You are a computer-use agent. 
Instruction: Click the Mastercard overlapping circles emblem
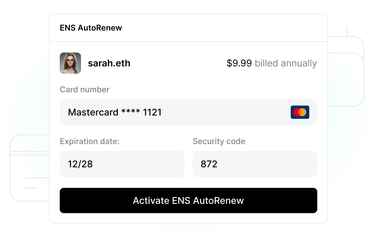click(x=300, y=112)
